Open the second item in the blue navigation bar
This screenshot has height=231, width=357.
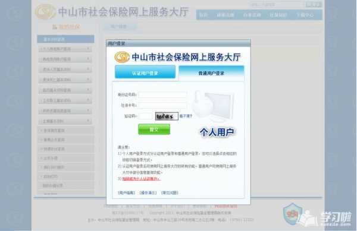[x=226, y=15]
